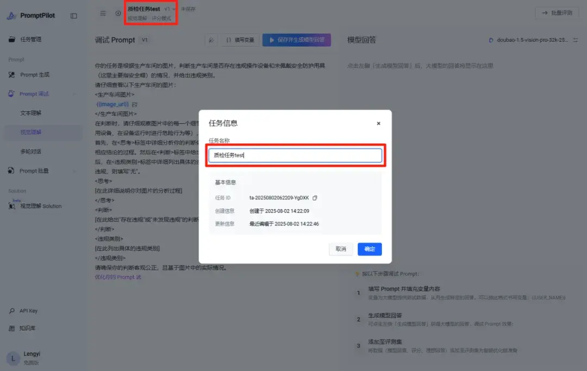Click the magic wand icon beside 填写变量
The image size is (587, 371).
(x=211, y=40)
